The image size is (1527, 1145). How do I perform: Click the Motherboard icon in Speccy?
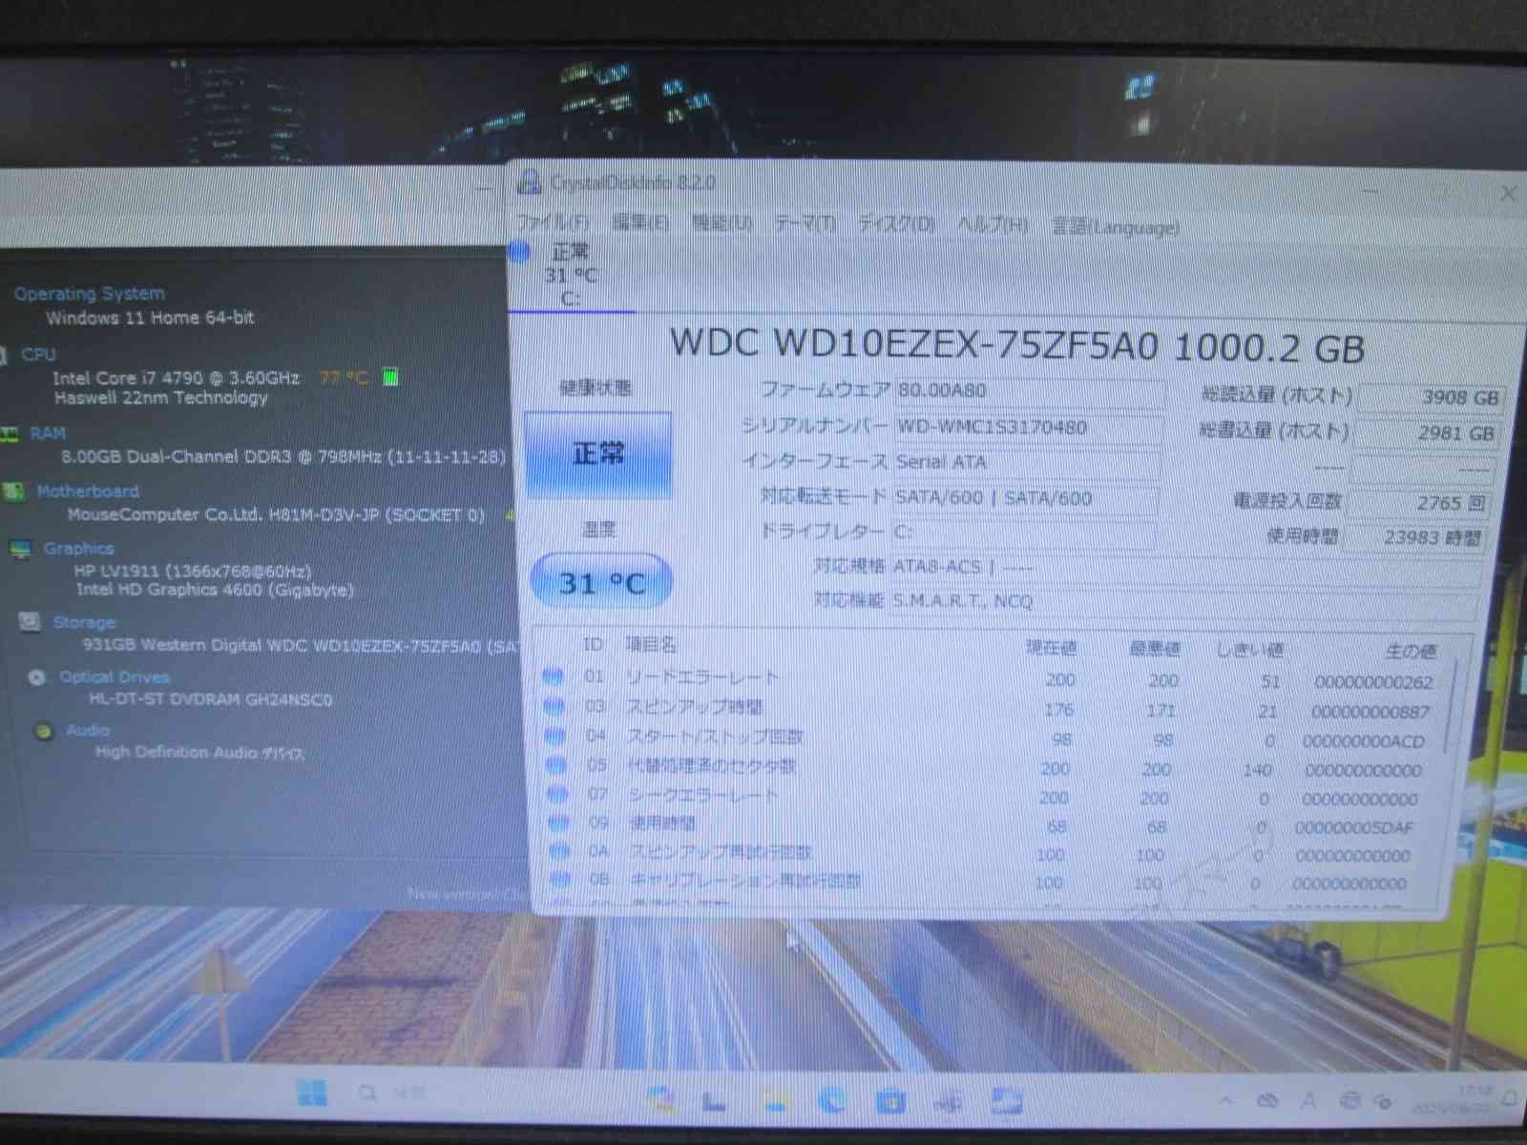point(14,491)
